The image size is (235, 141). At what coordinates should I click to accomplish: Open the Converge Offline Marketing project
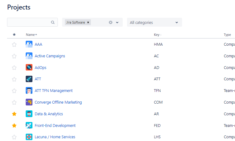coord(58,102)
